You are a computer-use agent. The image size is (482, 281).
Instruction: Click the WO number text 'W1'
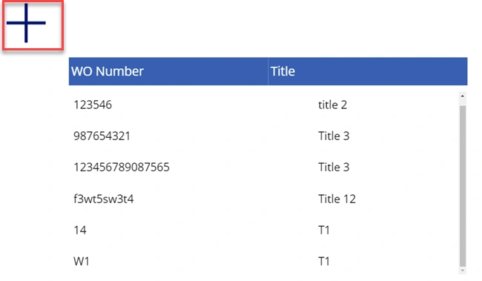[x=82, y=261]
